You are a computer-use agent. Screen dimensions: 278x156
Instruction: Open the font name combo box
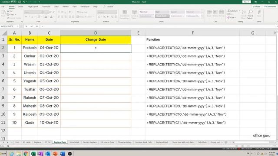point(33,12)
